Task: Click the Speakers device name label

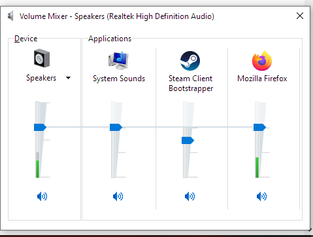Action: tap(41, 78)
